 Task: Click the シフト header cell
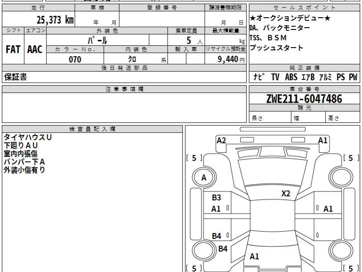pos(13,31)
